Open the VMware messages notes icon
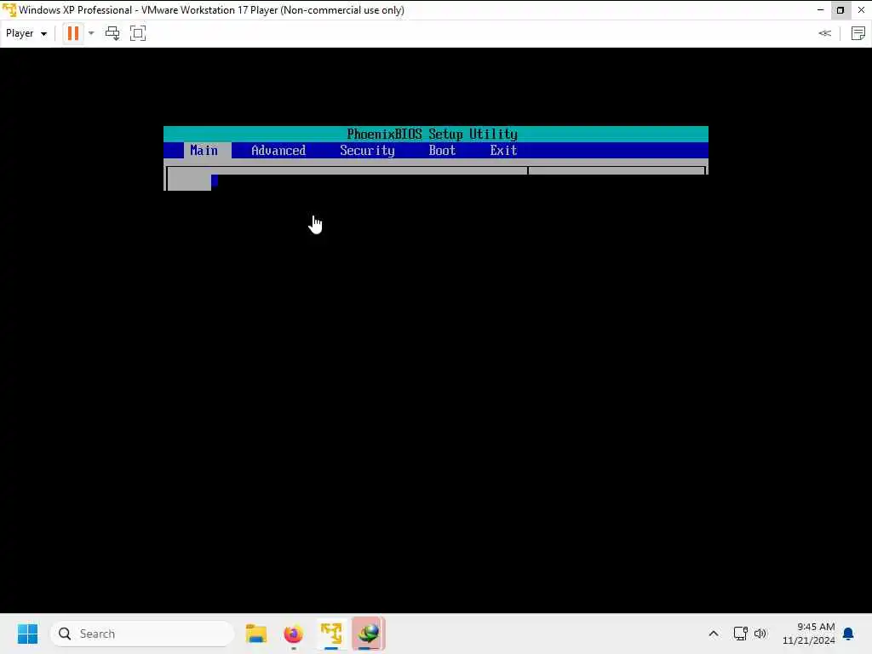Screen dimensions: 872x654 tap(858, 33)
